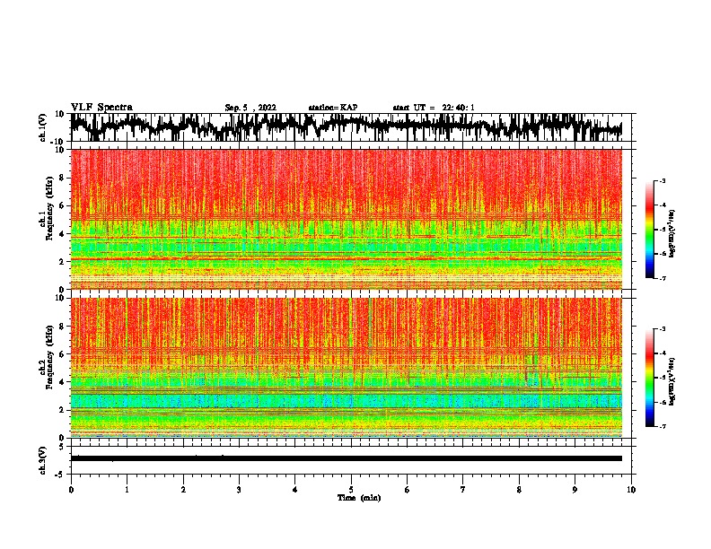Click time axis tick label "1"
This screenshot has height=549, width=711.
click(x=127, y=490)
